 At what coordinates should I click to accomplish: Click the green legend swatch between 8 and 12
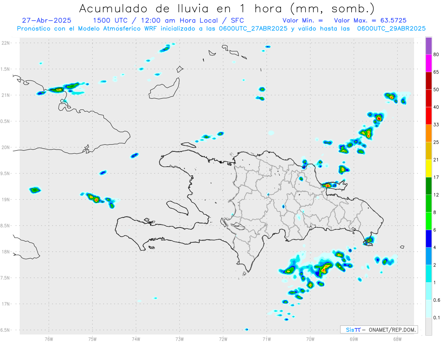pos(429,203)
